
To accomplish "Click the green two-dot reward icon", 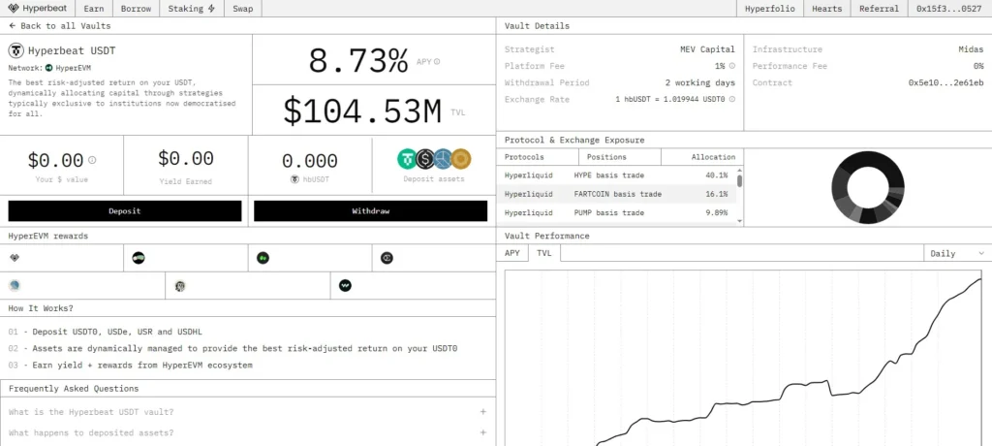I will (263, 258).
